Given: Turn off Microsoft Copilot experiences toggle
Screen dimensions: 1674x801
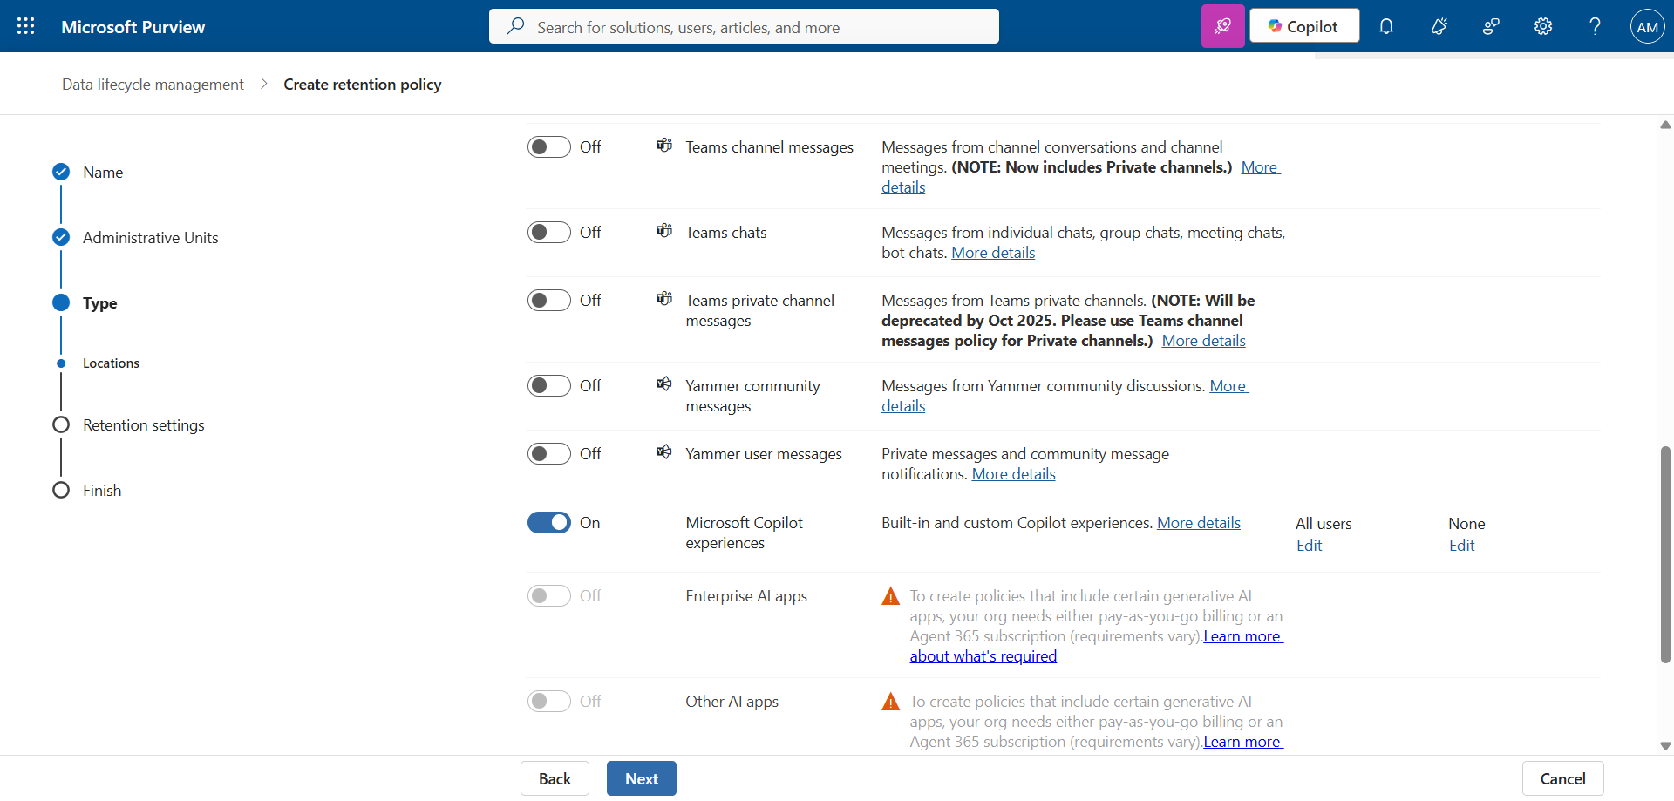Looking at the screenshot, I should click(x=549, y=522).
